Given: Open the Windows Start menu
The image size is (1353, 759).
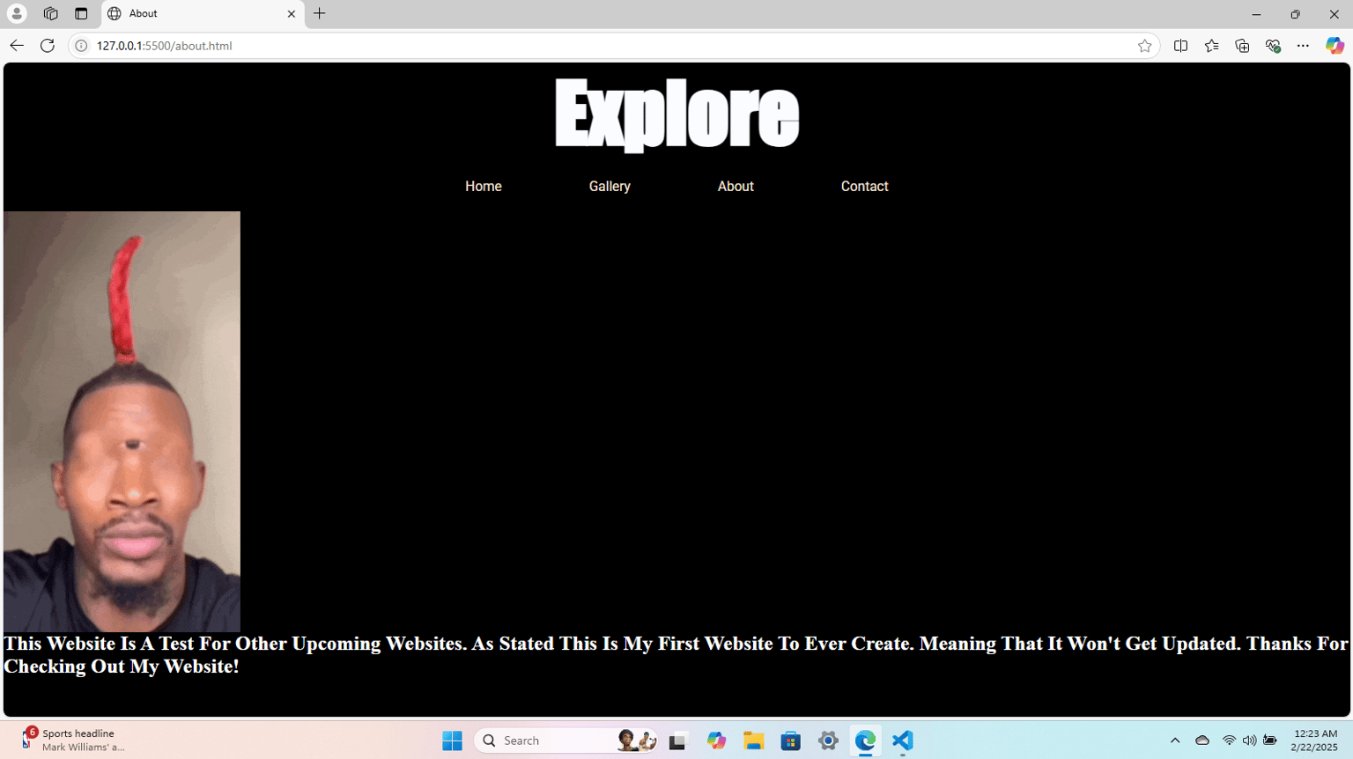Looking at the screenshot, I should pyautogui.click(x=452, y=741).
